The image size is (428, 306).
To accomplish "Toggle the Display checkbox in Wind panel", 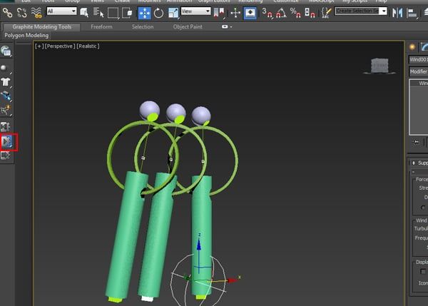I will (x=423, y=271).
